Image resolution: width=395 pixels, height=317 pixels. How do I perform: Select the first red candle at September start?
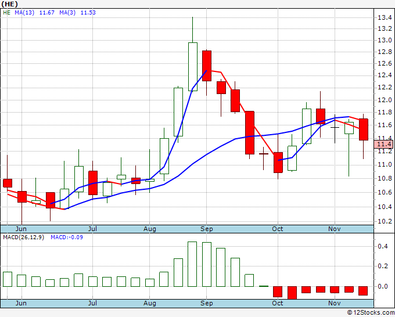pos(207,65)
